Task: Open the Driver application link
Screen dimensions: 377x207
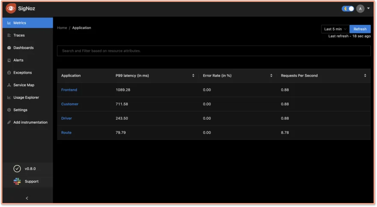Action: click(x=66, y=118)
